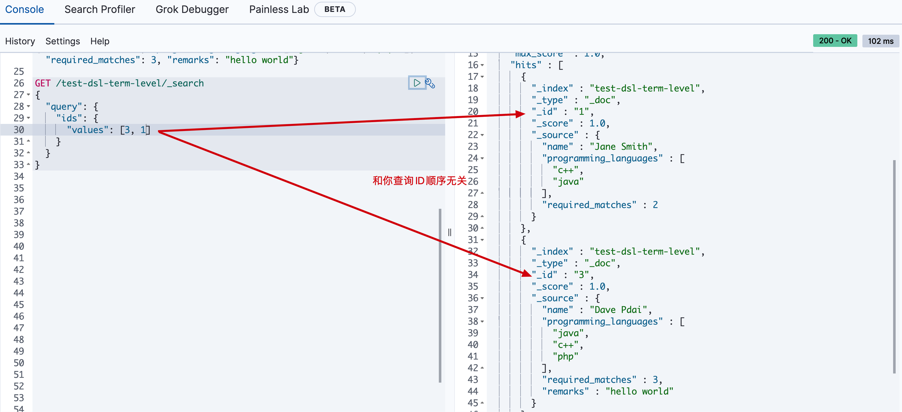Expand the _source object at line 22

(x=484, y=135)
